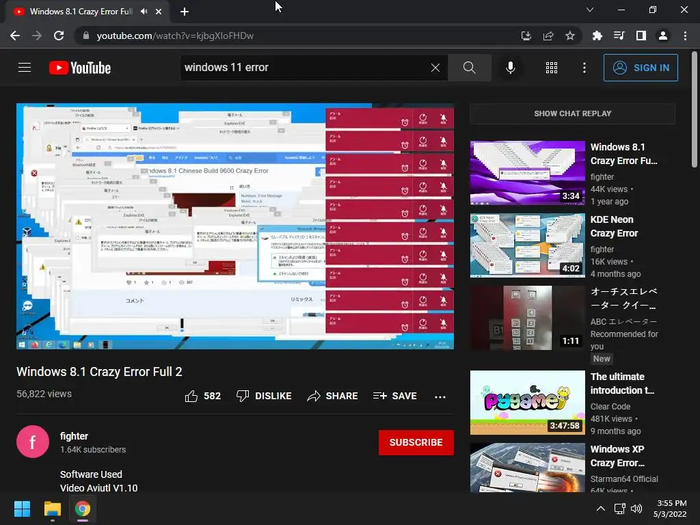Screen dimensions: 700x525
Task: Open the clock showing 3:55 PM
Action: [670, 509]
